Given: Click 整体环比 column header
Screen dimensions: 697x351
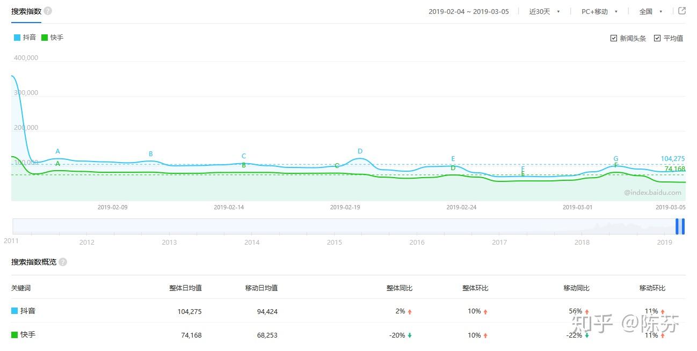Looking at the screenshot, I should click(475, 288).
